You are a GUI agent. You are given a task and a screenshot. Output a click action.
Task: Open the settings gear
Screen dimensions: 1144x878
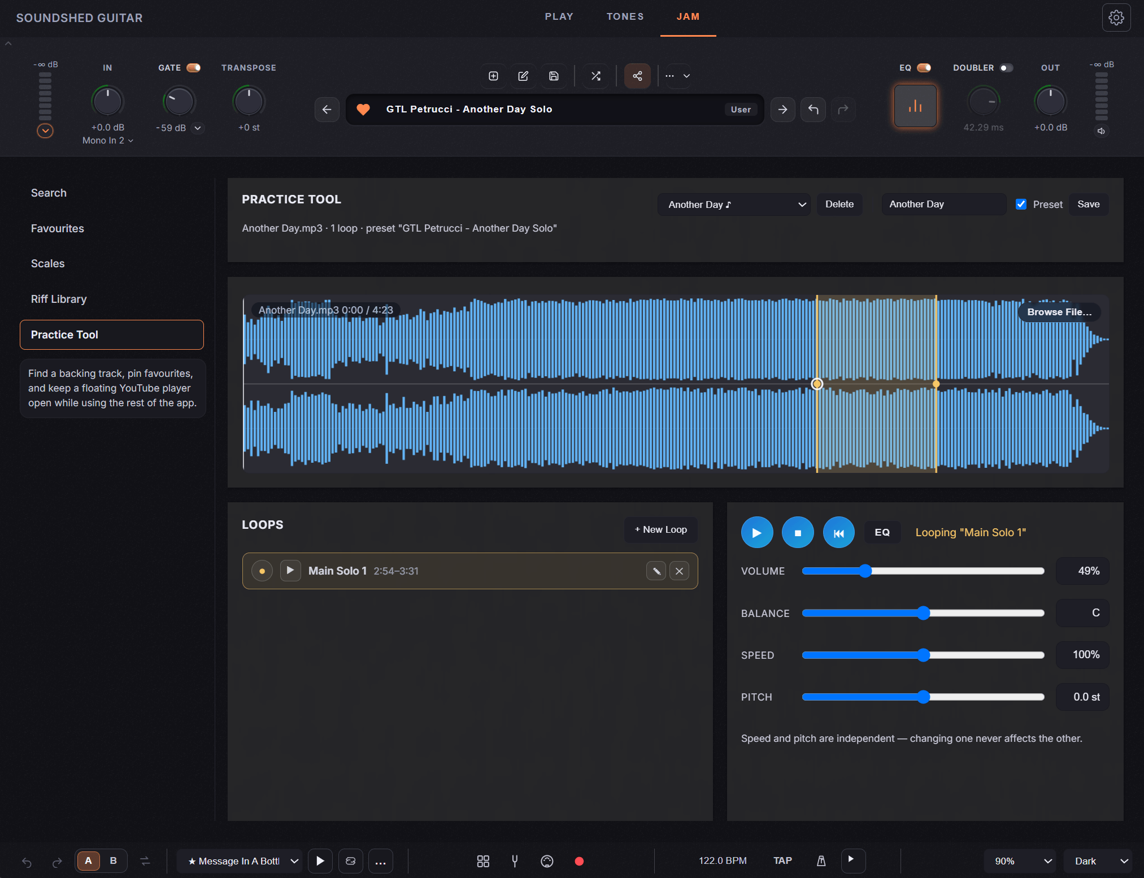(x=1116, y=18)
